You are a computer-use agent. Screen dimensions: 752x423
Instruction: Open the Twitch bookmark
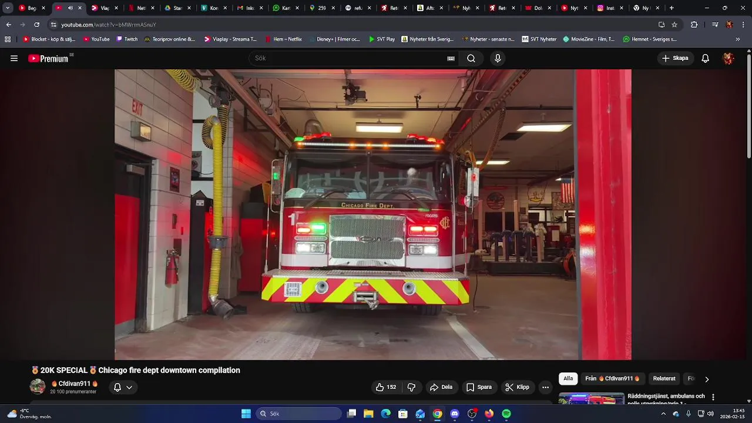pos(127,39)
